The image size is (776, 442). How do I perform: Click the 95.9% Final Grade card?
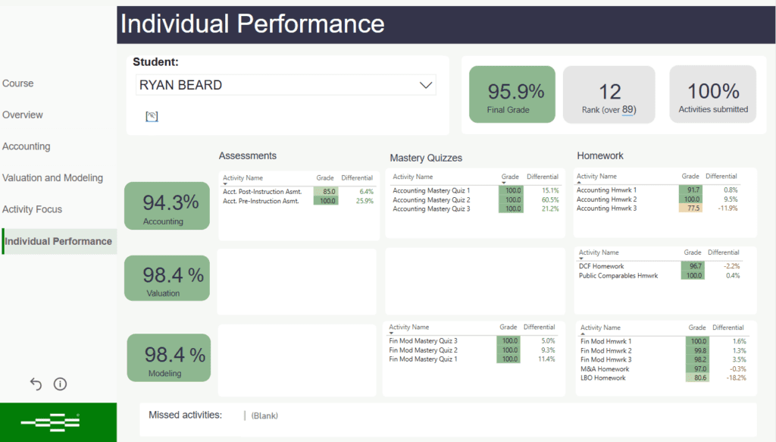pyautogui.click(x=512, y=95)
